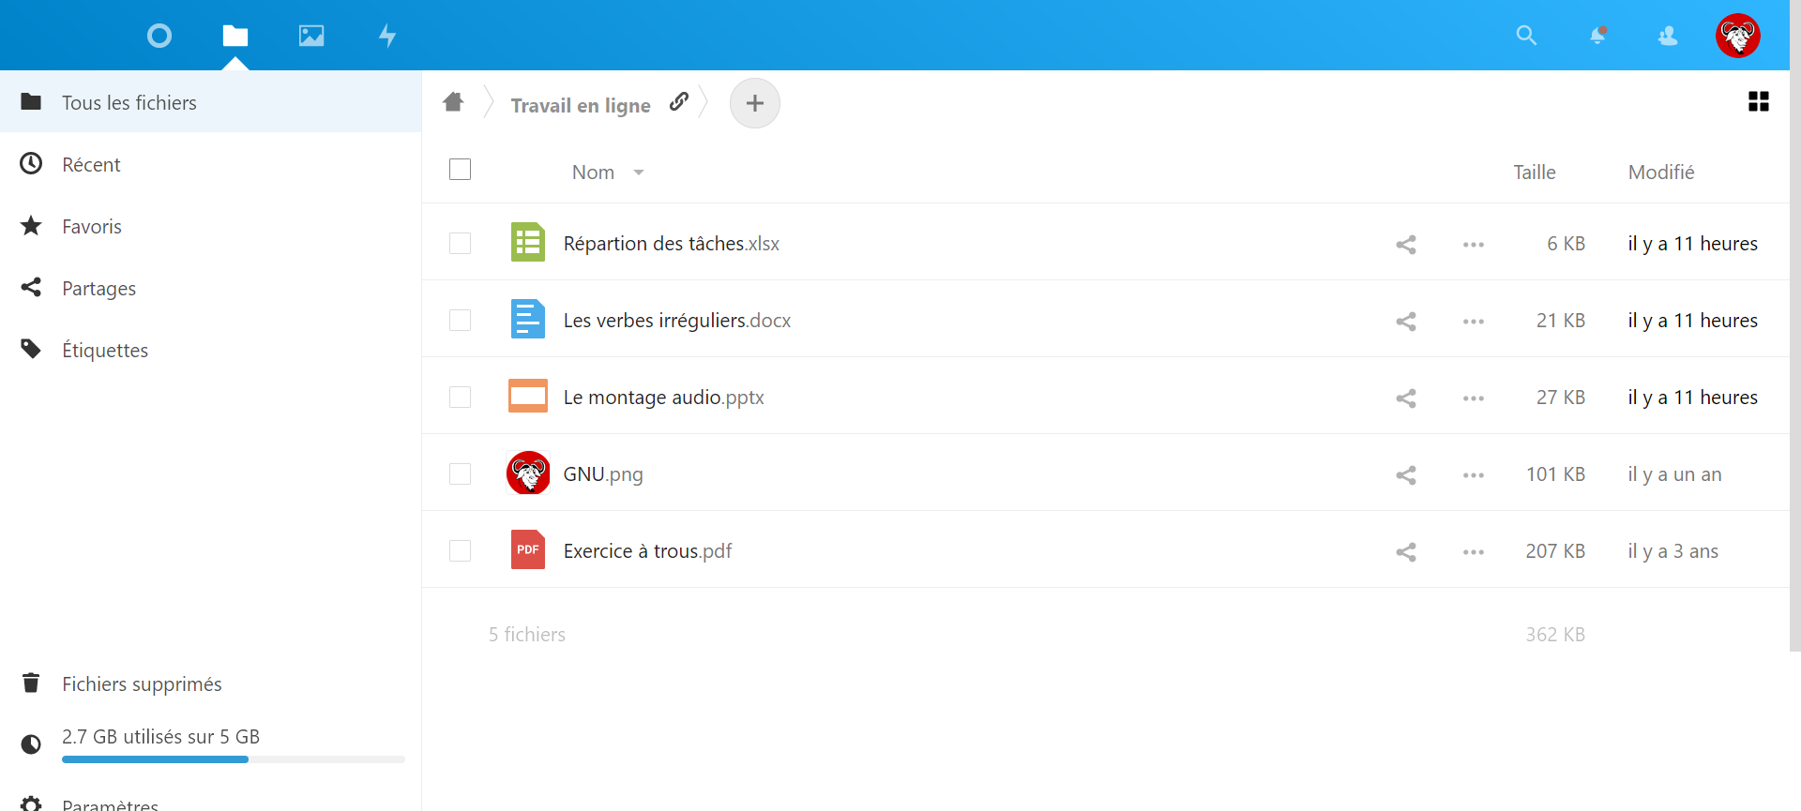Open the contacts menu icon

coord(1668,36)
